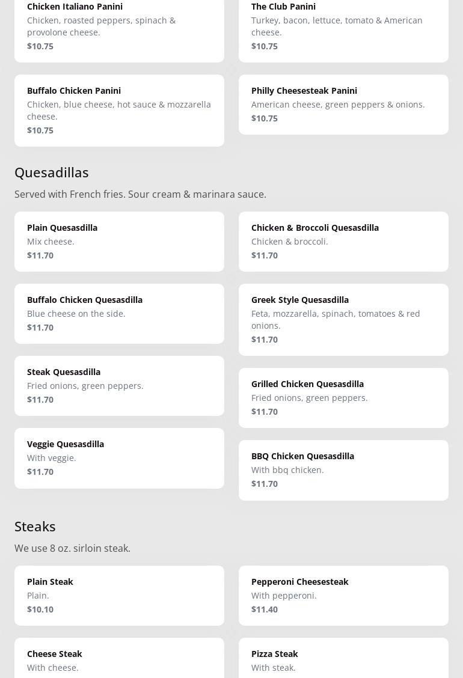The image size is (463, 678).
Task: Pick the BBQ Chicken Quesasdilla item
Action: point(343,469)
